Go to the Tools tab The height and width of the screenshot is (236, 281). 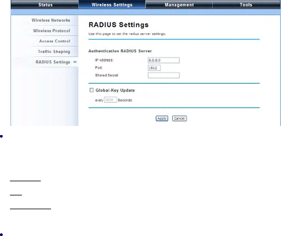click(x=246, y=5)
